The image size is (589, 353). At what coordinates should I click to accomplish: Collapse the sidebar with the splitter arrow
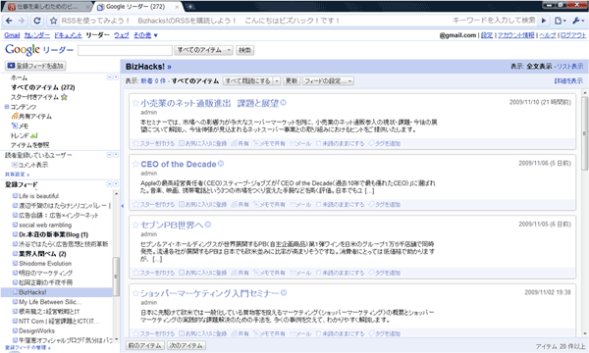click(x=122, y=206)
